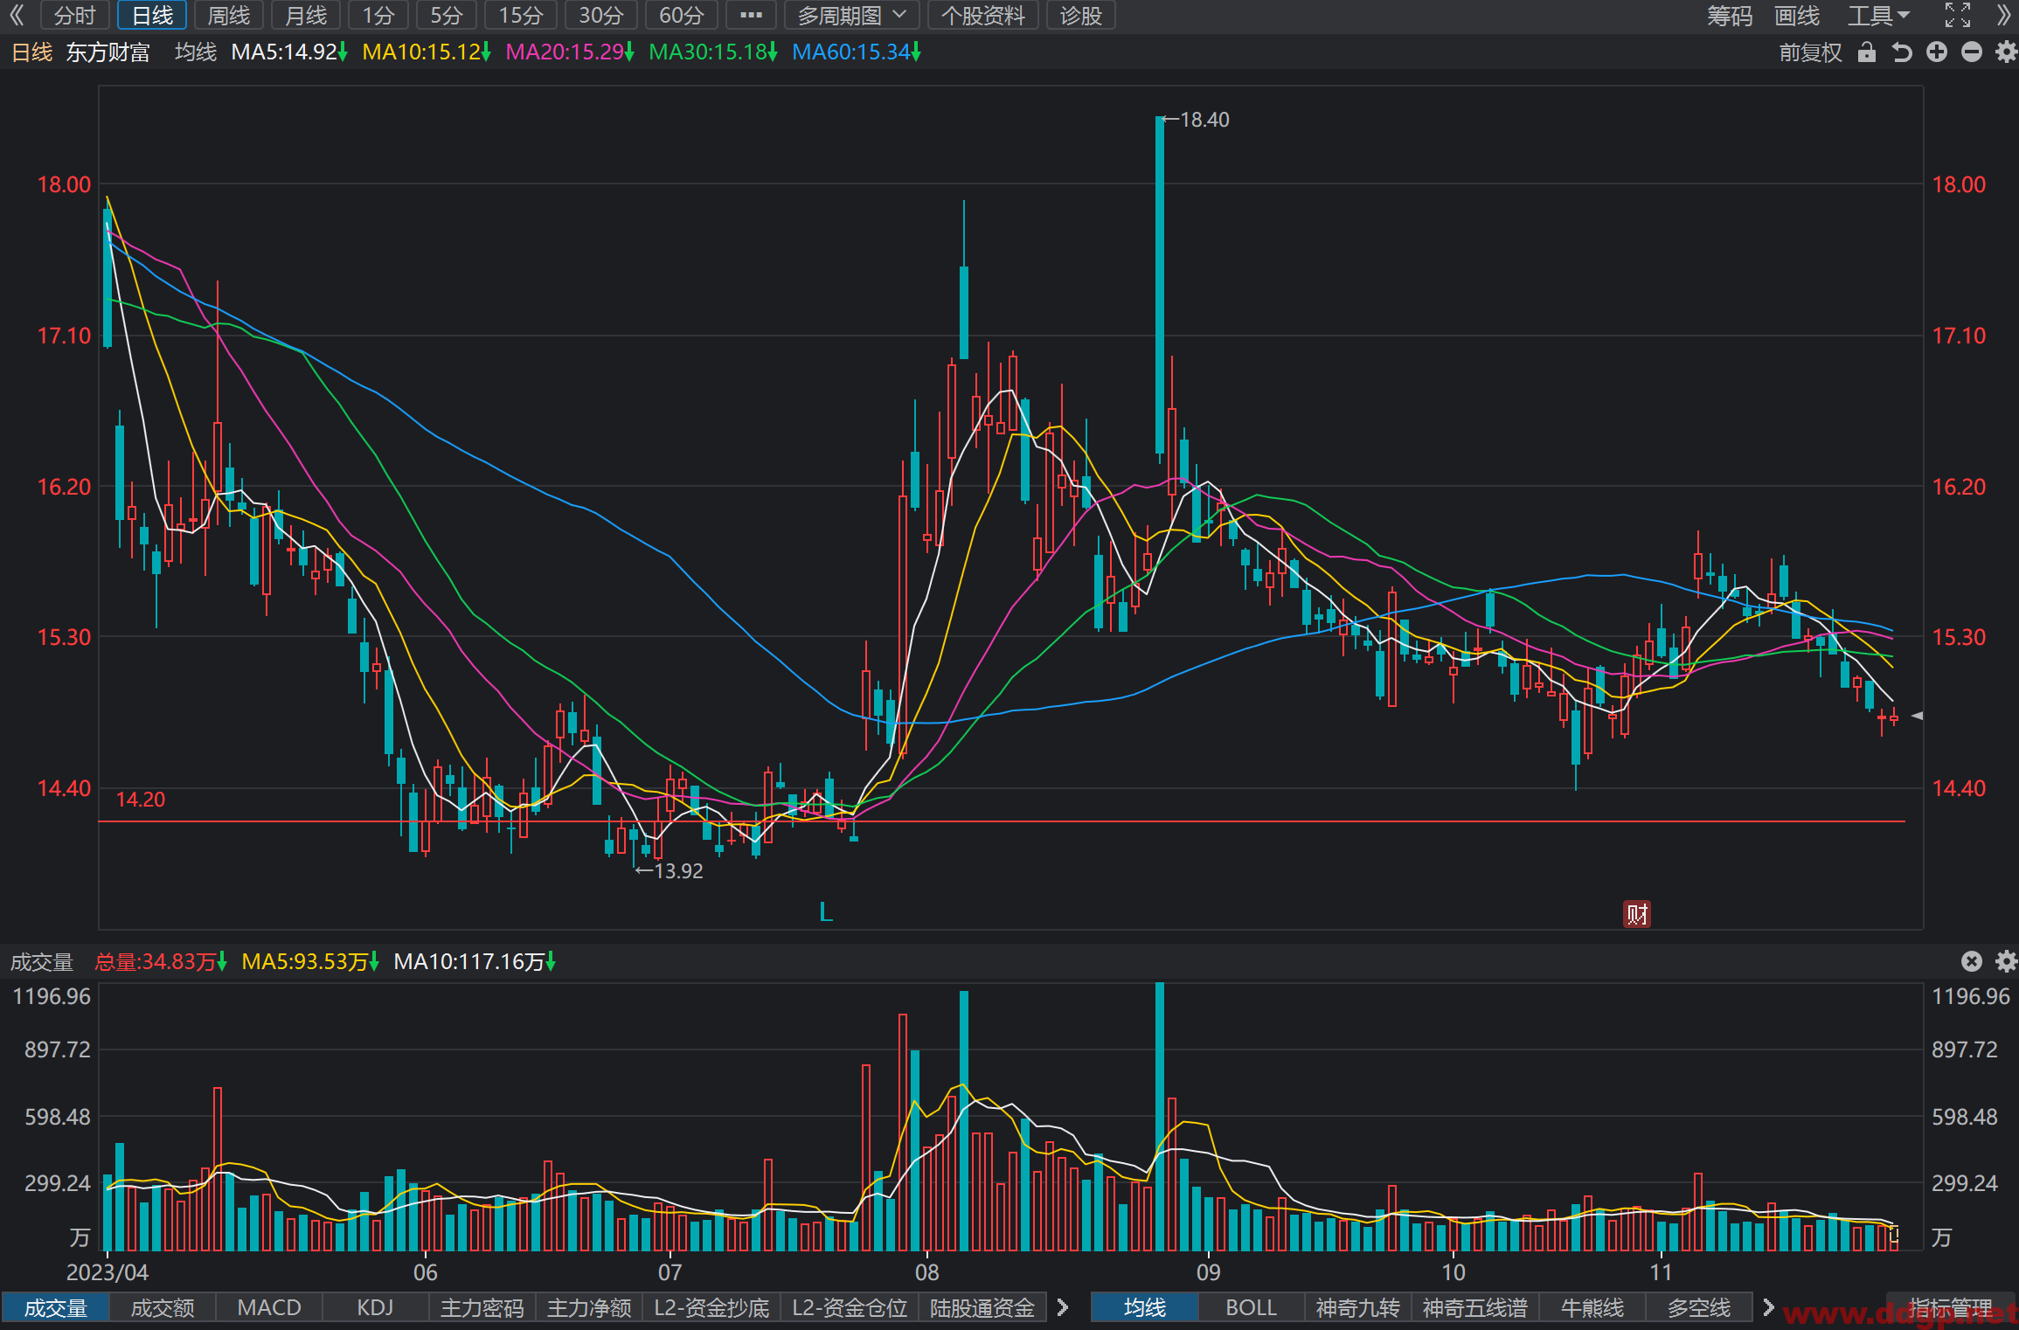Click the MA60:15.34 legend value

(x=857, y=52)
